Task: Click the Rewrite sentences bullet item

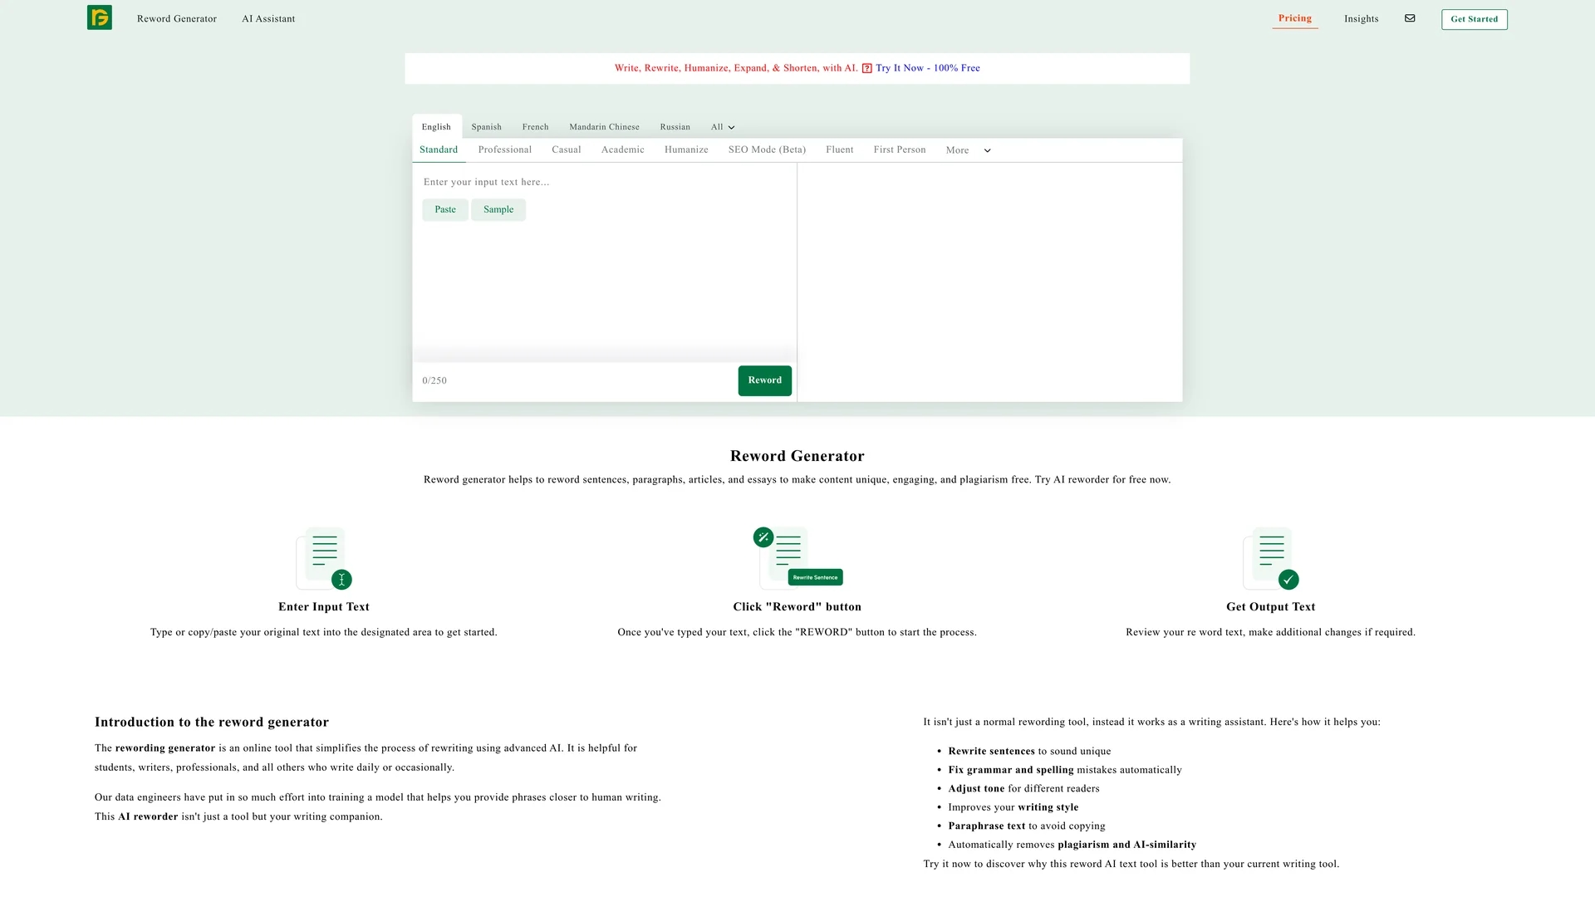Action: point(1029,752)
